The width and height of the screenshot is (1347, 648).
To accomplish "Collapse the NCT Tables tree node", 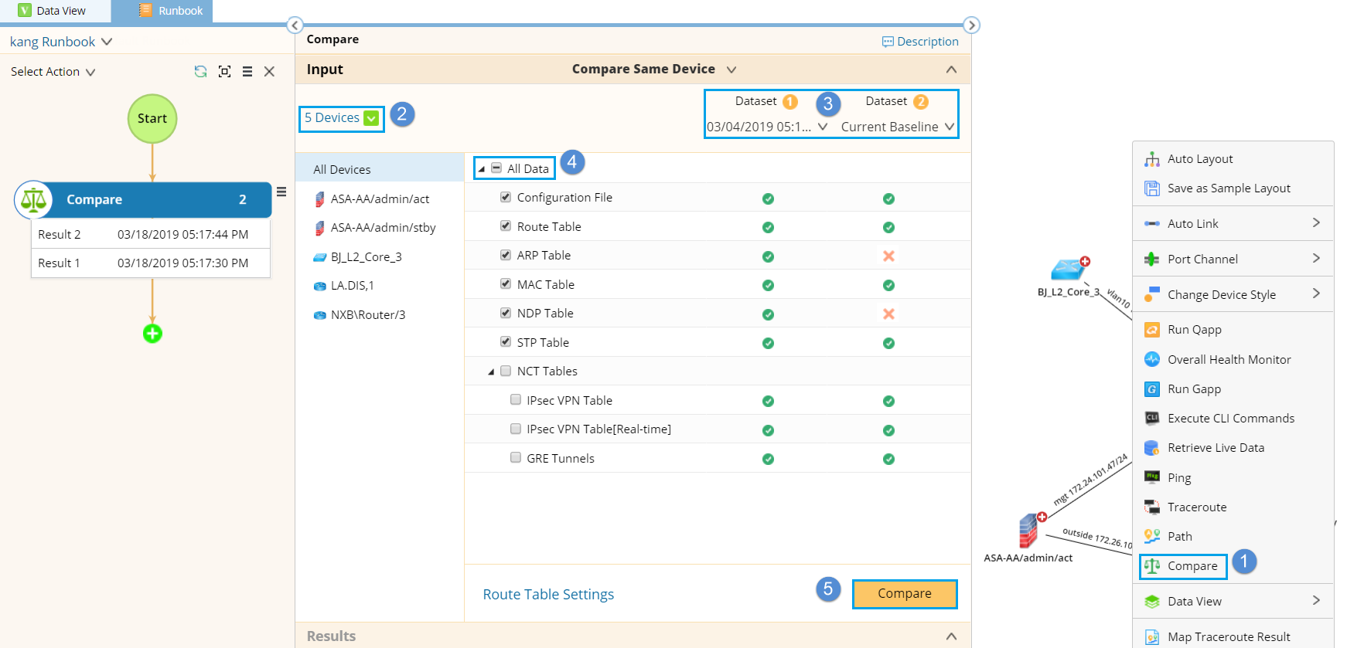I will pos(491,371).
